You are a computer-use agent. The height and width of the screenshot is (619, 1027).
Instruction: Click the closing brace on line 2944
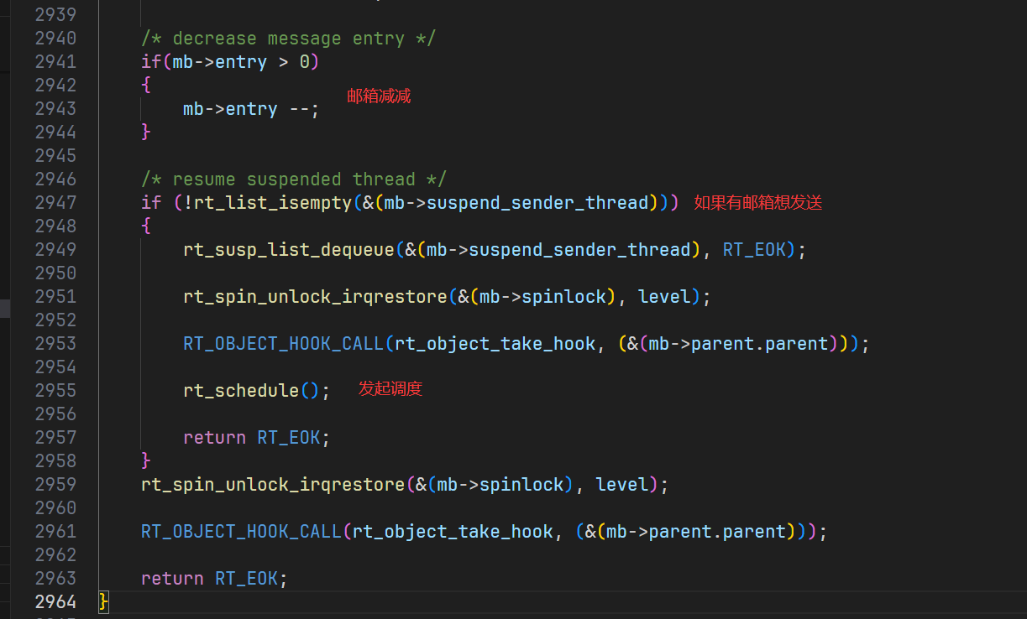(146, 133)
